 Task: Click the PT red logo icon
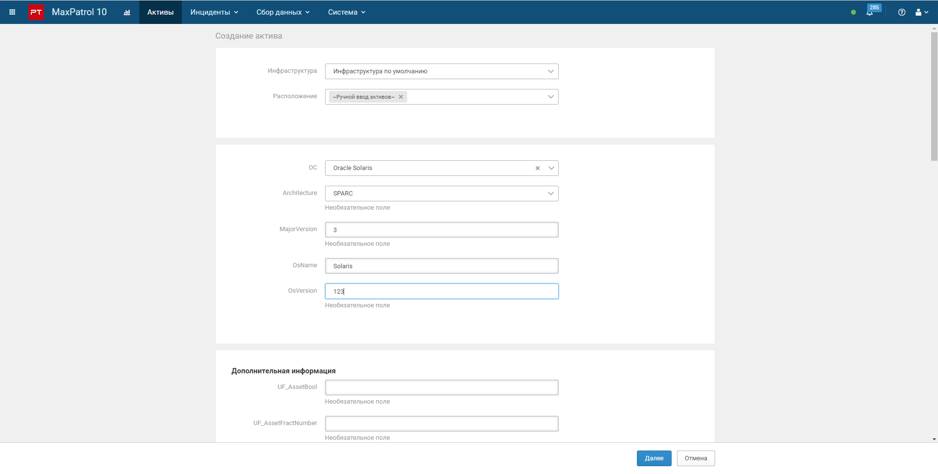(36, 12)
